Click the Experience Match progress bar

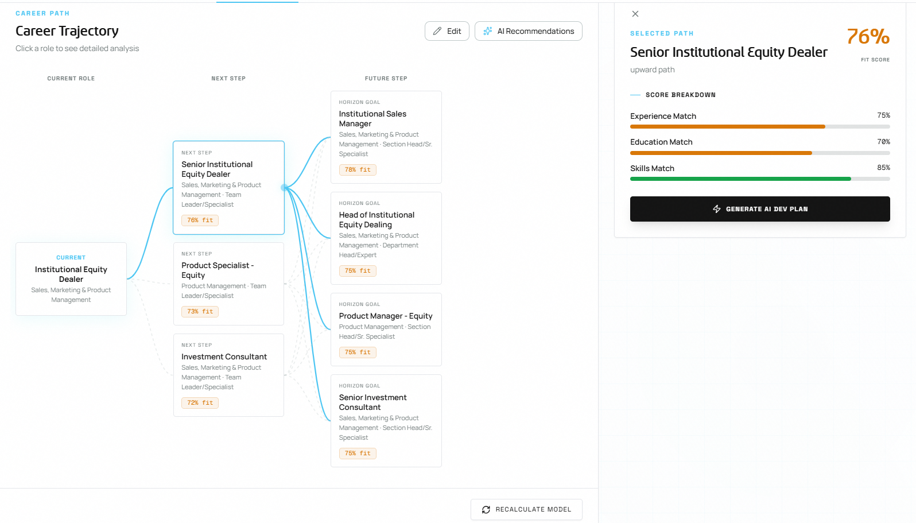[728, 126]
